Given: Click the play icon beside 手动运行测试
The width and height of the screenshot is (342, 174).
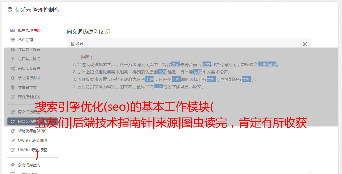Looking at the screenshot, I should [x=12, y=78].
